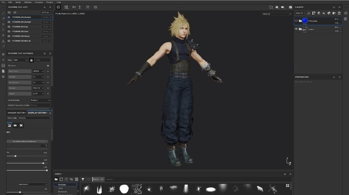This screenshot has width=349, height=195.
Task: Toggle visibility of the last texture set row
Action: point(9,41)
